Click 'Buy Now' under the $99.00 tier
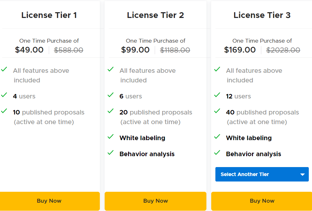This screenshot has height=211, width=312. (155, 201)
